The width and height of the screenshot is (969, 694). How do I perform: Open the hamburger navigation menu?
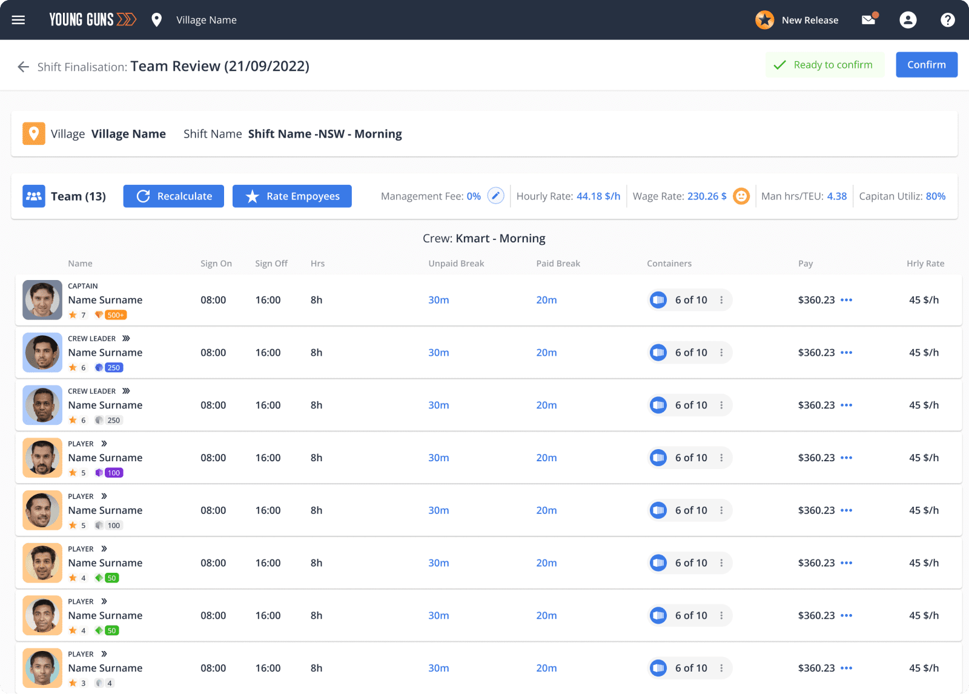[18, 20]
